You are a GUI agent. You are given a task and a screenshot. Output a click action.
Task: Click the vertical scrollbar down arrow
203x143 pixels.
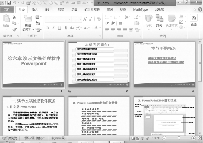pyautogui.click(x=200, y=133)
